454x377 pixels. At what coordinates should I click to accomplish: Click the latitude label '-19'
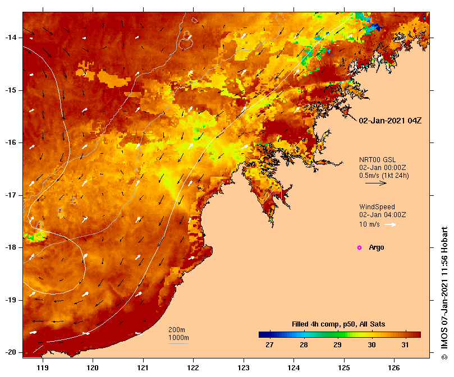[x=11, y=300]
